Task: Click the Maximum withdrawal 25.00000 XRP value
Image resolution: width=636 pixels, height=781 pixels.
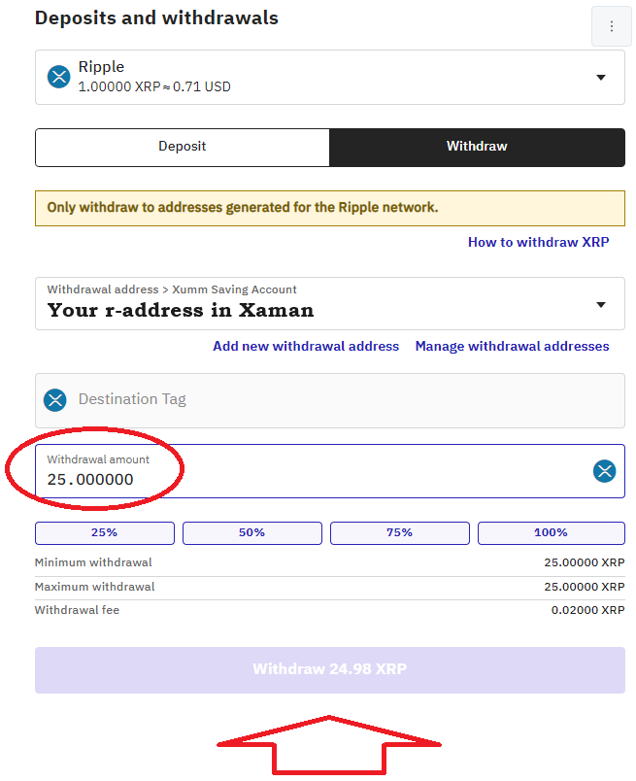Action: pos(584,587)
